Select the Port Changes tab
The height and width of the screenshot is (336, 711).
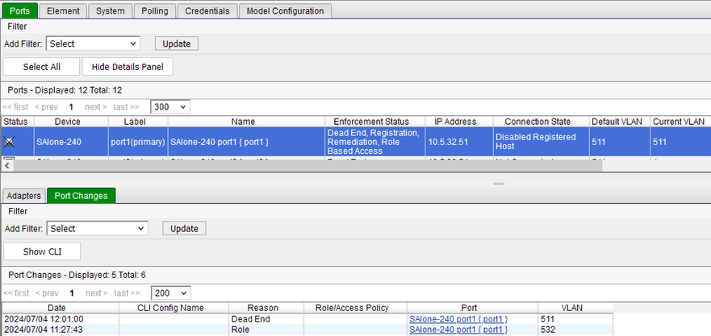click(x=82, y=196)
